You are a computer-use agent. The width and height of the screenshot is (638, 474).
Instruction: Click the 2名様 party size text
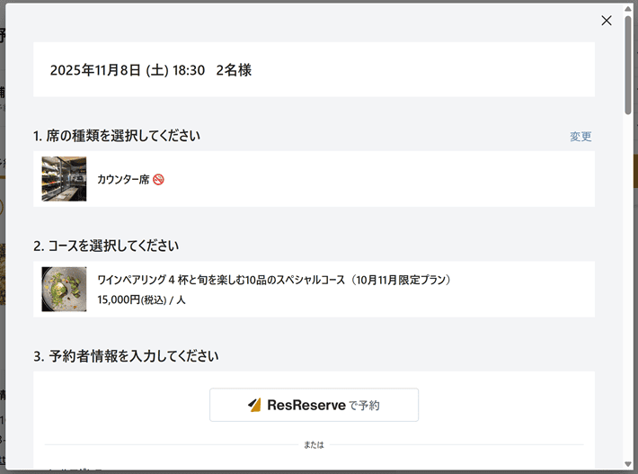pos(234,70)
